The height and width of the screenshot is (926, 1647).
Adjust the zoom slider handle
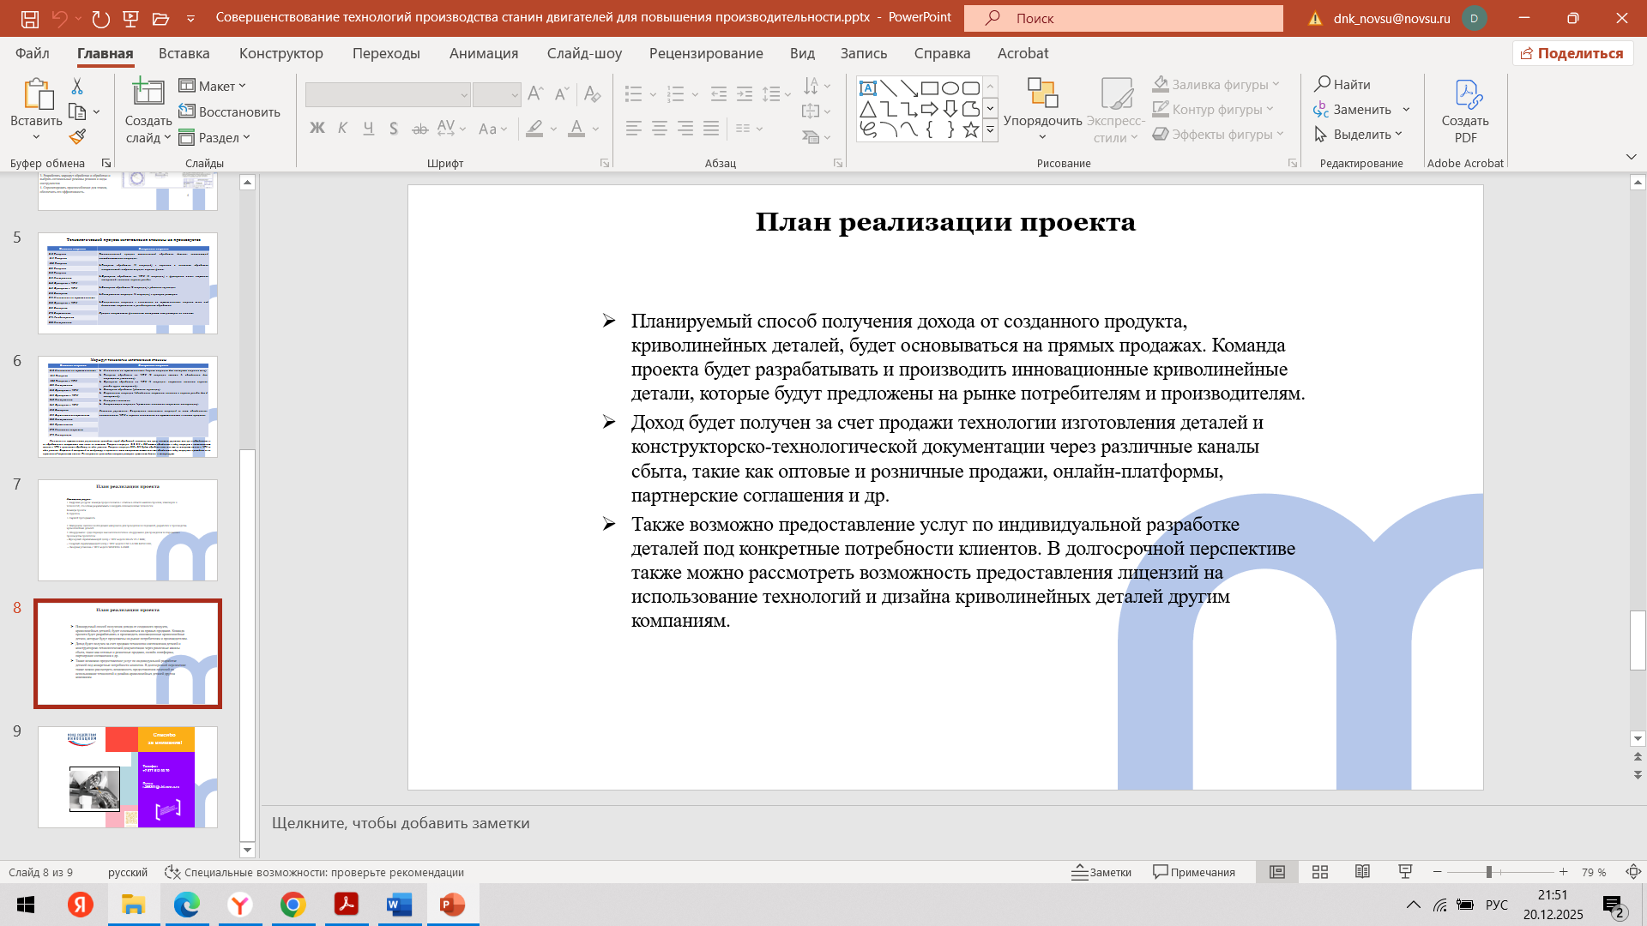click(x=1489, y=872)
